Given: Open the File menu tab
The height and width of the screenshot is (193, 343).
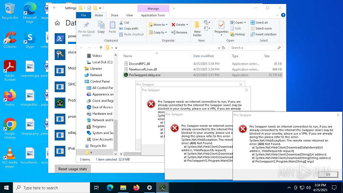Looking at the screenshot, I should pyautogui.click(x=84, y=15).
